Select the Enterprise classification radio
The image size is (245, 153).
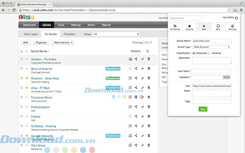click(194, 53)
